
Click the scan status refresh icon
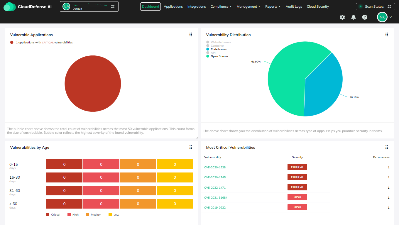pyautogui.click(x=389, y=6)
